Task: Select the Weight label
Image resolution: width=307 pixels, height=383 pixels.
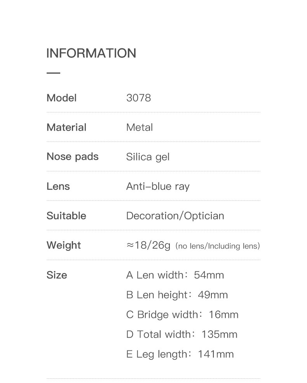Action: click(64, 245)
